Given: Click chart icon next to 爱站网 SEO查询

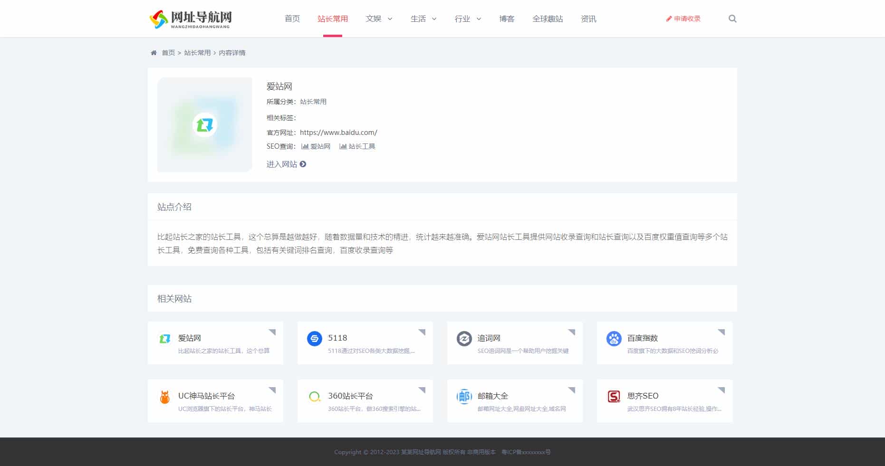Looking at the screenshot, I should [x=305, y=146].
